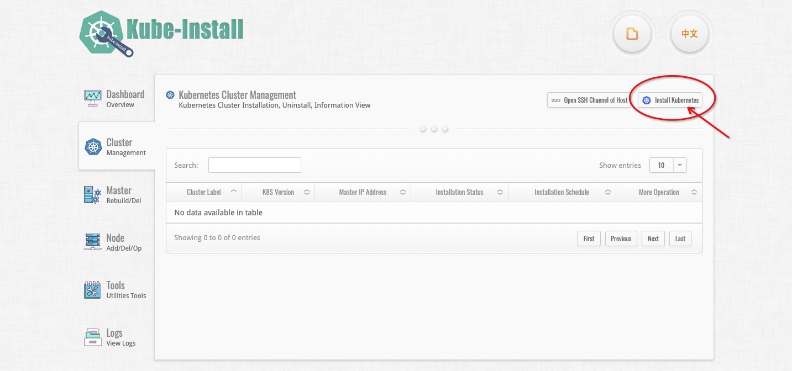
Task: Sort by K8S Version column
Action: 279,192
